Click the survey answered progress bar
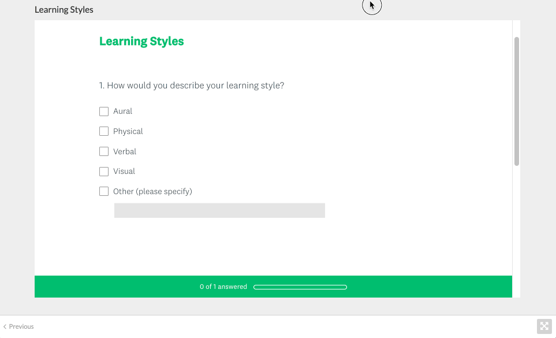The height and width of the screenshot is (338, 556). pos(300,287)
